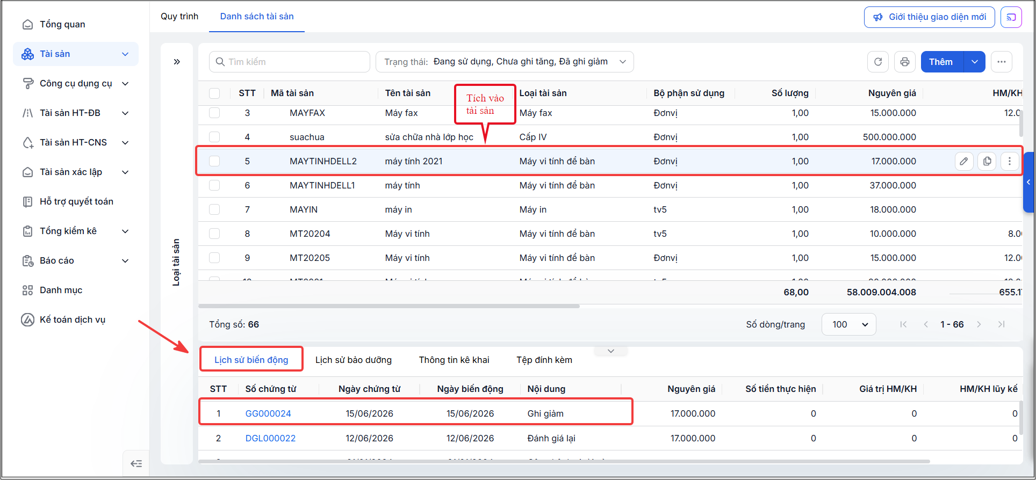Expand the Báo cáo chevron
Viewport: 1036px width, 480px height.
pos(125,261)
